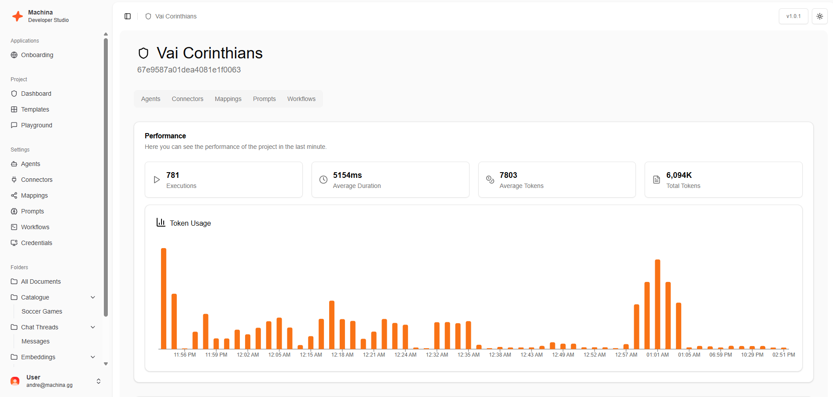833x397 pixels.
Task: Click the 01:01 AM peak bar
Action: (657, 304)
